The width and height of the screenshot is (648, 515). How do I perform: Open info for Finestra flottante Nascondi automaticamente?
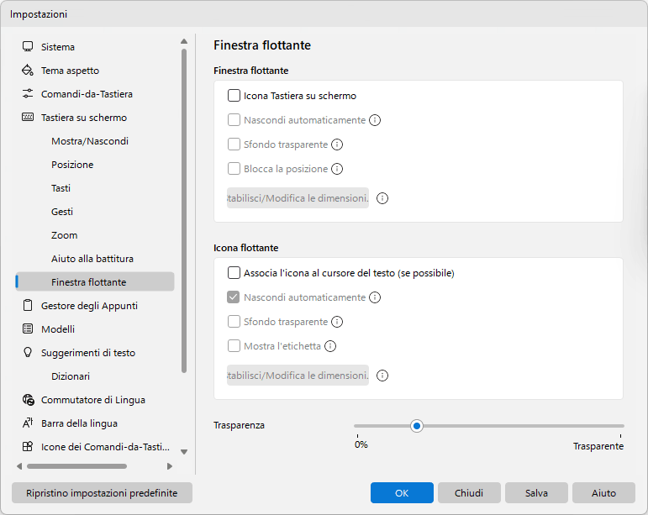[x=375, y=120]
